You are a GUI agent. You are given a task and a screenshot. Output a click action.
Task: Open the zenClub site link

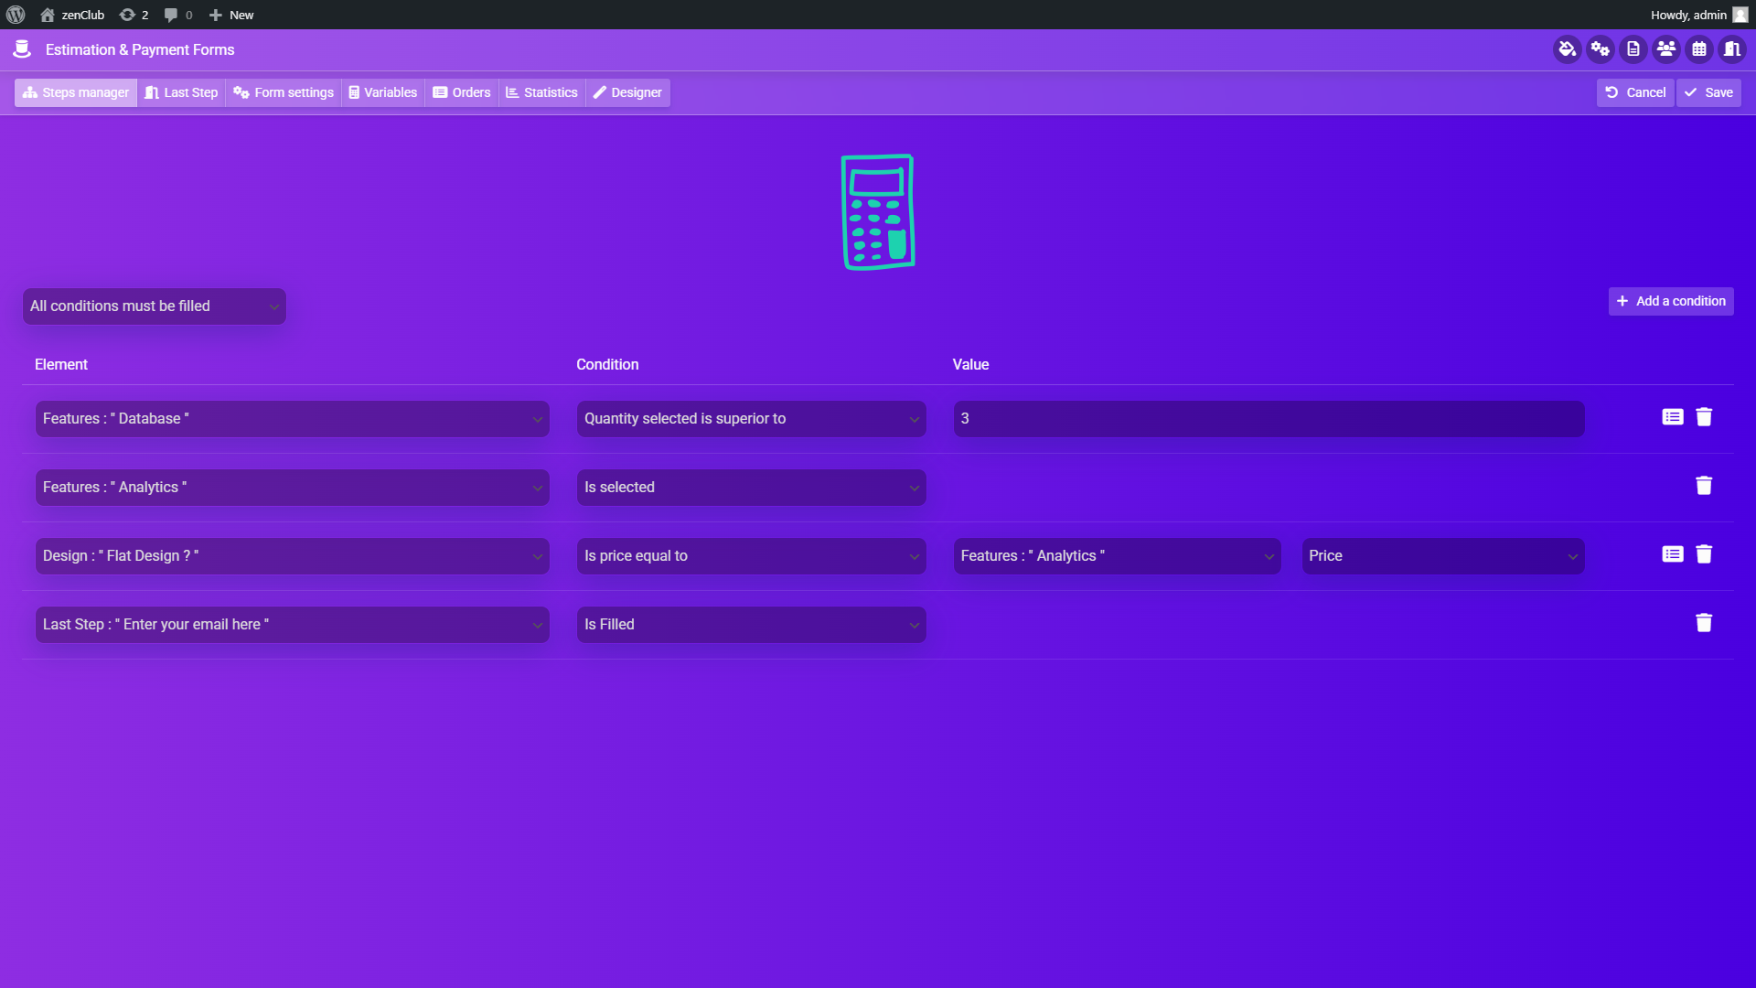pos(72,15)
